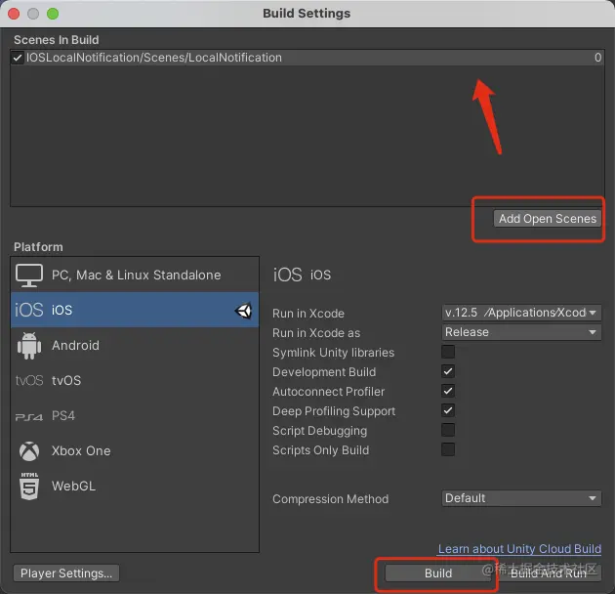The image size is (615, 594).
Task: Click the Platform section heading
Action: (38, 247)
